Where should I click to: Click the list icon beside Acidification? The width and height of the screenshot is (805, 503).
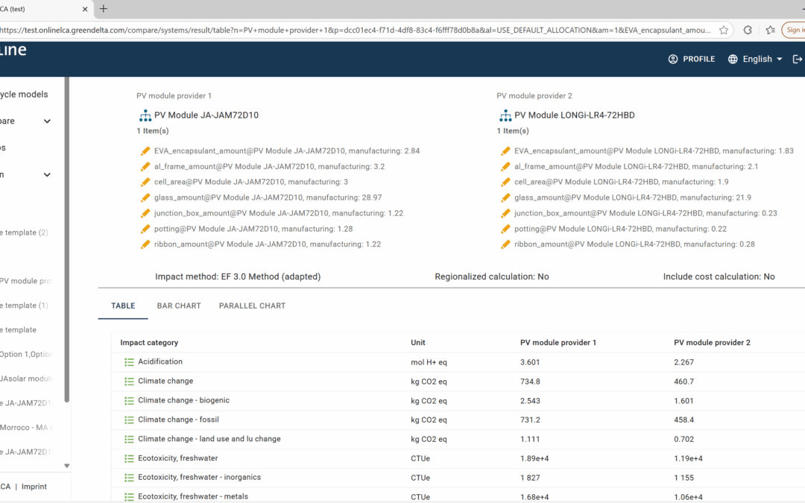coord(129,362)
